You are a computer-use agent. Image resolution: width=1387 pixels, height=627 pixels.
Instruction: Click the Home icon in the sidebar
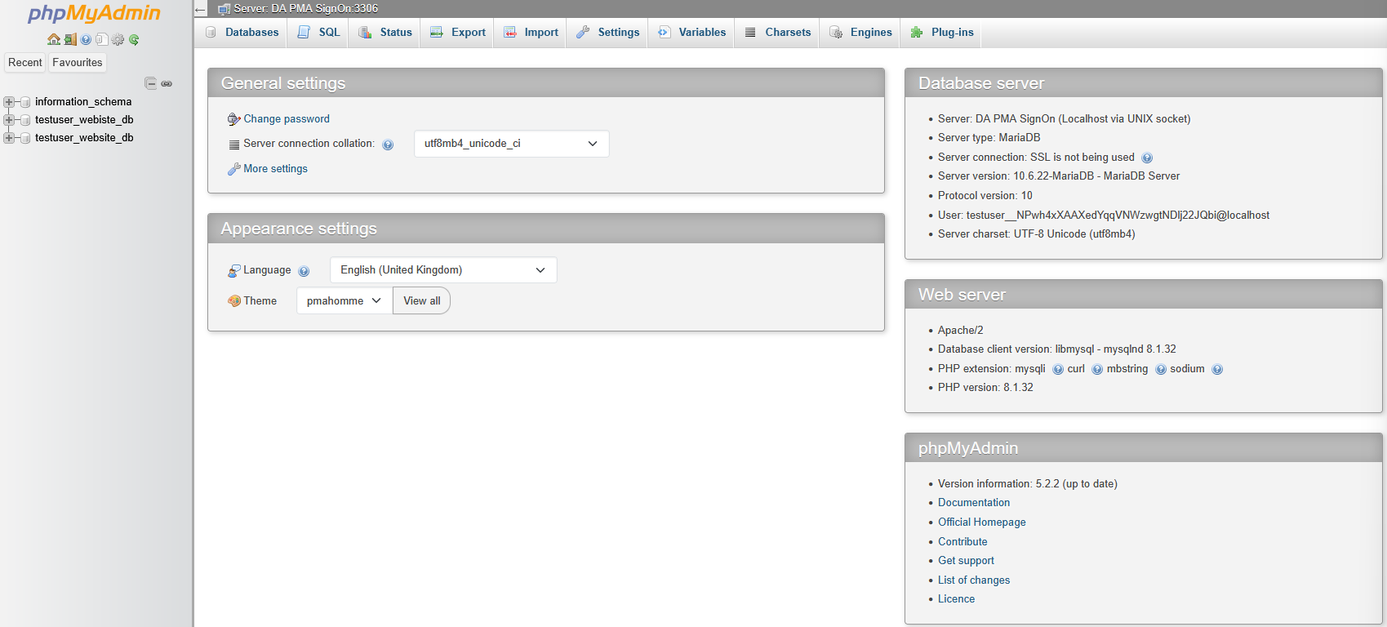tap(54, 39)
